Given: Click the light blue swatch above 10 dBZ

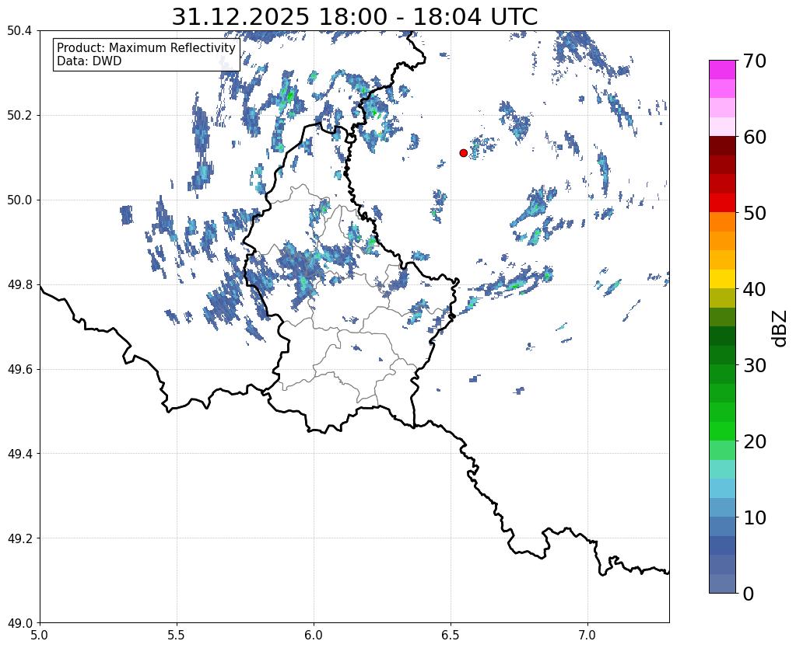Looking at the screenshot, I should [x=722, y=507].
